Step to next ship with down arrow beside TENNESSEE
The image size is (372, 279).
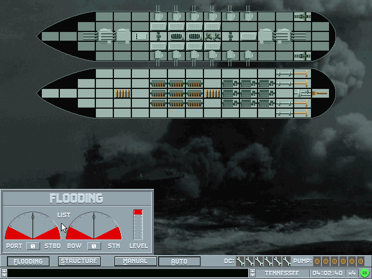coord(252,275)
